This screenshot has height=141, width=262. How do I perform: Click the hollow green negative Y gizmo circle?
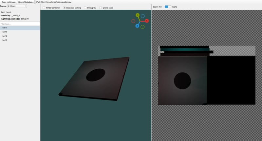[142, 27]
